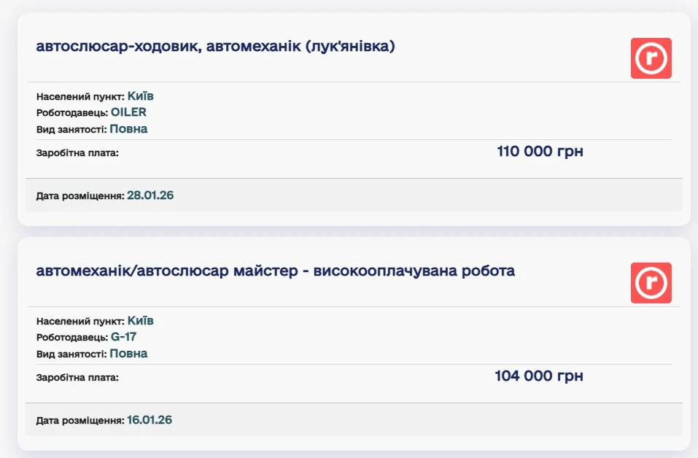Open the "автослюсар-ходовик, автомеханік (лук'янівка)" vacancy
Viewport: 698px width, 458px height.
click(217, 45)
